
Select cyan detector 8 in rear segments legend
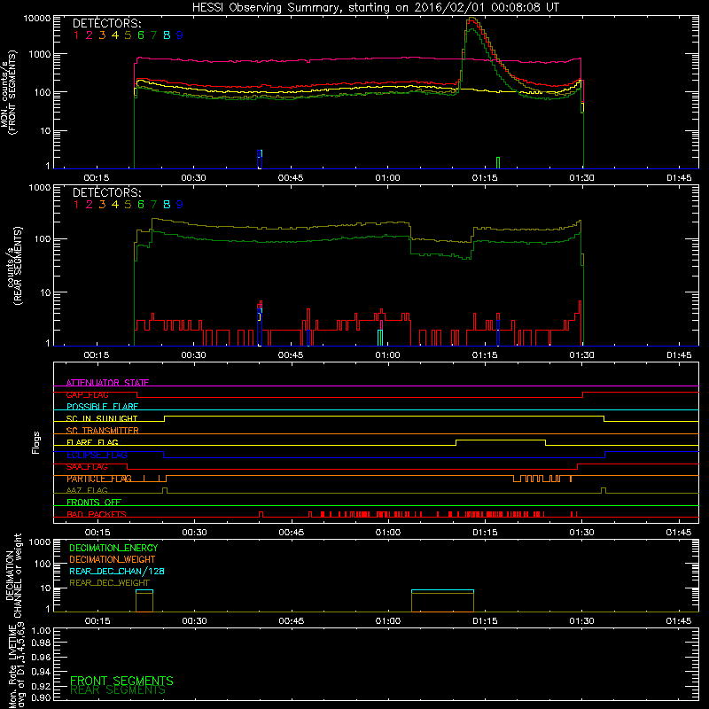pos(167,205)
